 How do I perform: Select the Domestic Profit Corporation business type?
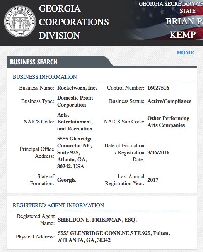tap(75, 101)
